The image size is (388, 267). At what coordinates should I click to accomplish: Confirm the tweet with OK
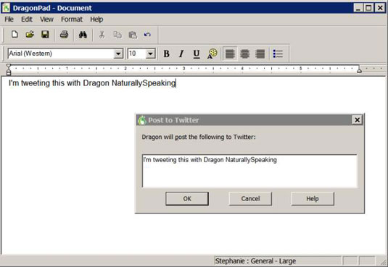point(187,198)
